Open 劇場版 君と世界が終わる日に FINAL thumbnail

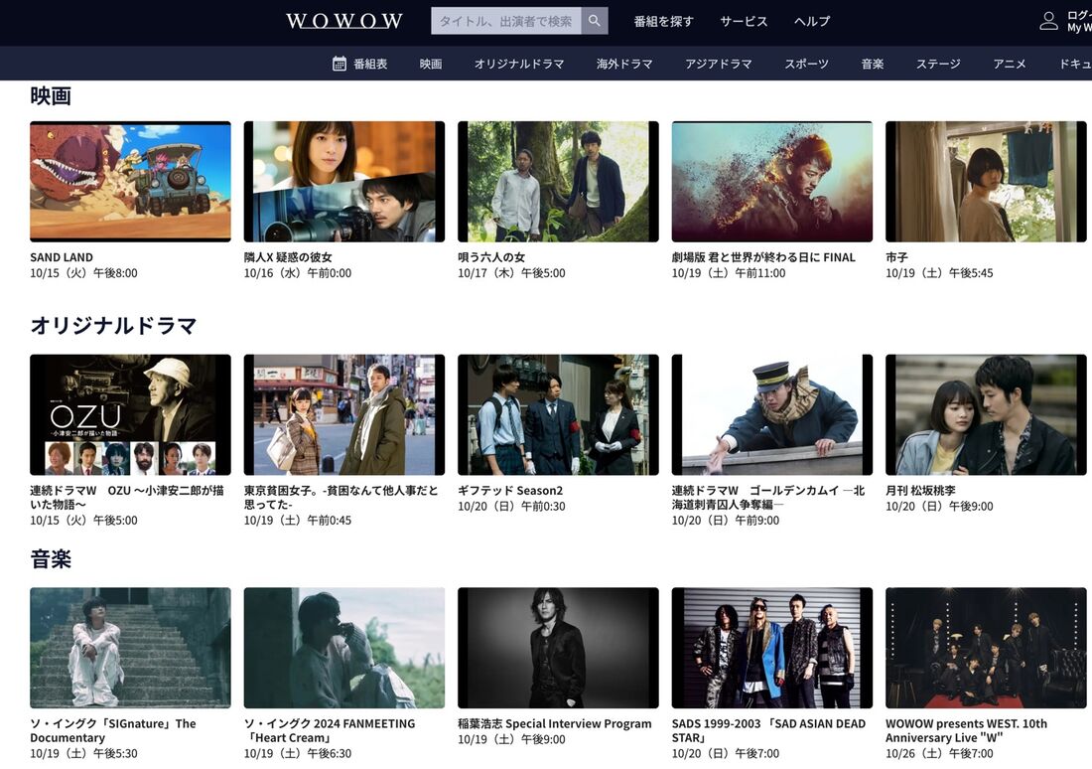pyautogui.click(x=771, y=181)
